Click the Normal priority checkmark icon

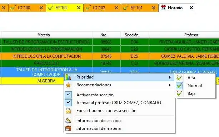[x=179, y=86]
